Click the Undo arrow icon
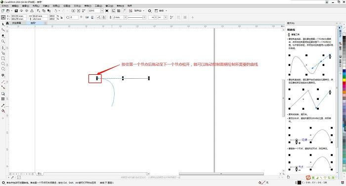346x186 pixels. pos(55,10)
